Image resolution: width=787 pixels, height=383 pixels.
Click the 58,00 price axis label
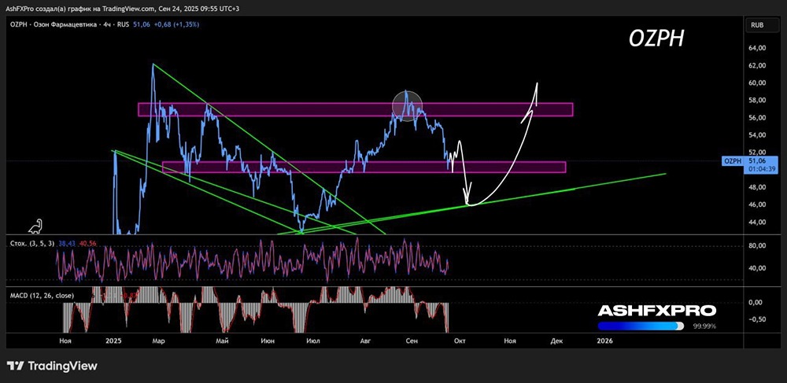pos(756,100)
